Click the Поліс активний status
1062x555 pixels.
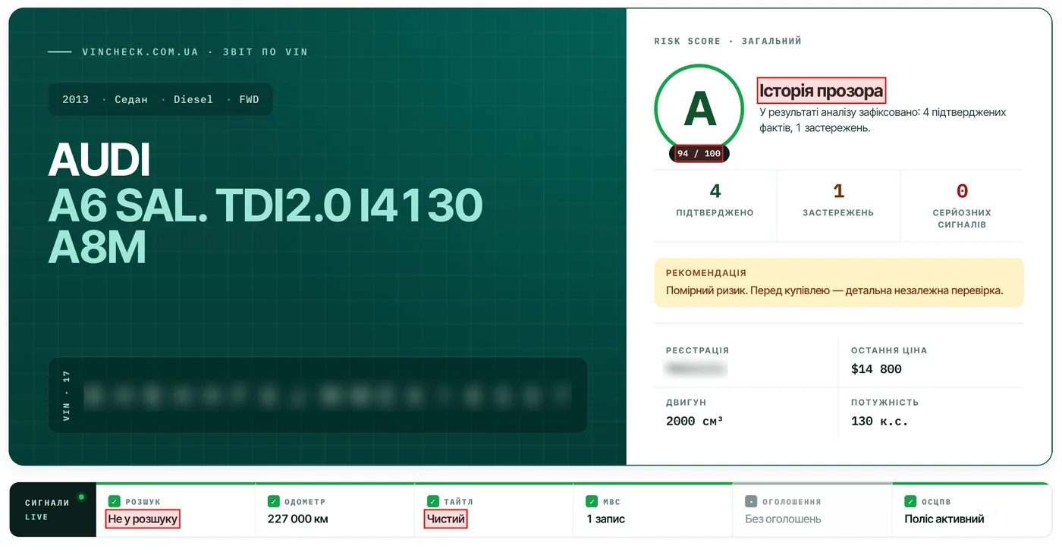point(944,519)
